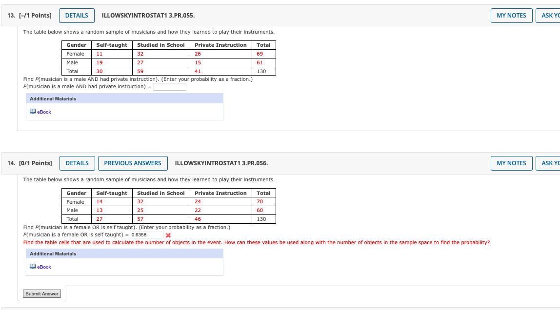The image size is (560, 310).
Task: Open the eBook icon under question 13
Action: pyautogui.click(x=32, y=112)
